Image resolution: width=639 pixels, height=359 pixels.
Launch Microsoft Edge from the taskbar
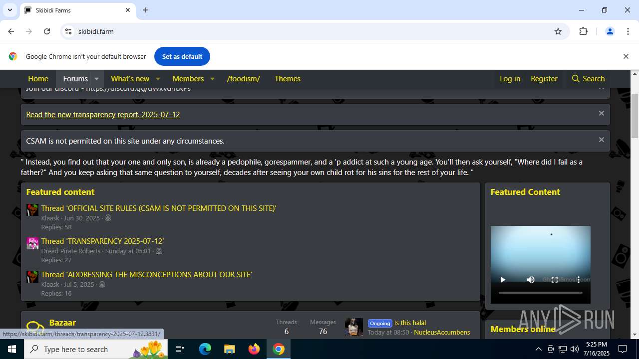click(x=205, y=349)
